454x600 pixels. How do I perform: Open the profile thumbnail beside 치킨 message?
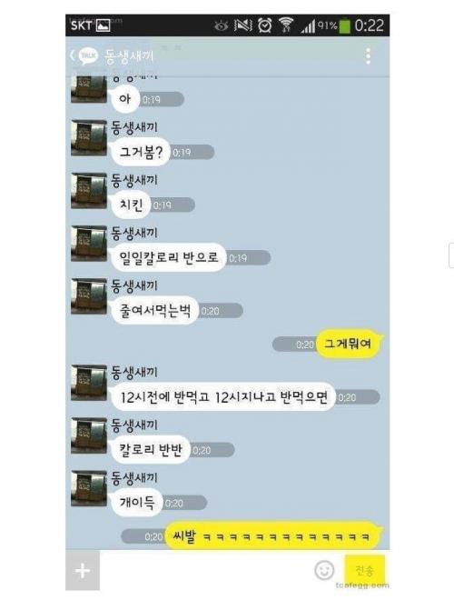(x=89, y=191)
